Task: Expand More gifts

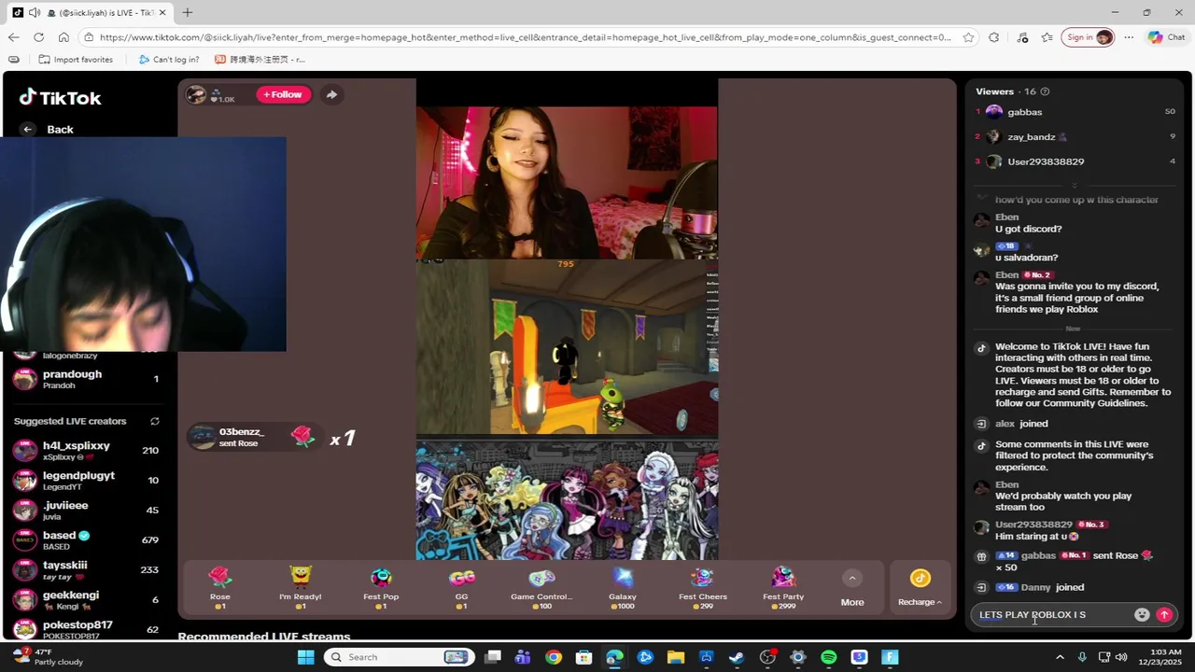Action: tap(851, 589)
